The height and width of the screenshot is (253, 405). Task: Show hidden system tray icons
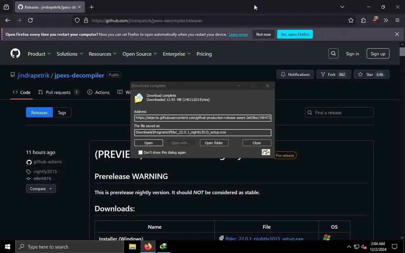coord(349,247)
